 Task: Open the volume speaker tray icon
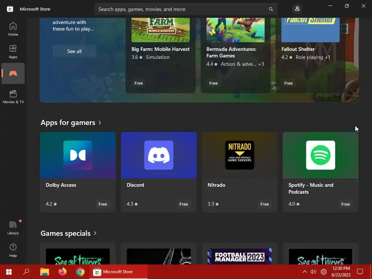pyautogui.click(x=313, y=272)
